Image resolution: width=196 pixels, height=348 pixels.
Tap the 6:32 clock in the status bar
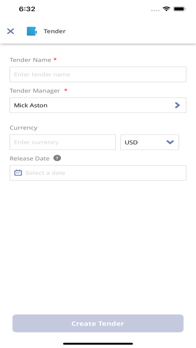click(27, 9)
